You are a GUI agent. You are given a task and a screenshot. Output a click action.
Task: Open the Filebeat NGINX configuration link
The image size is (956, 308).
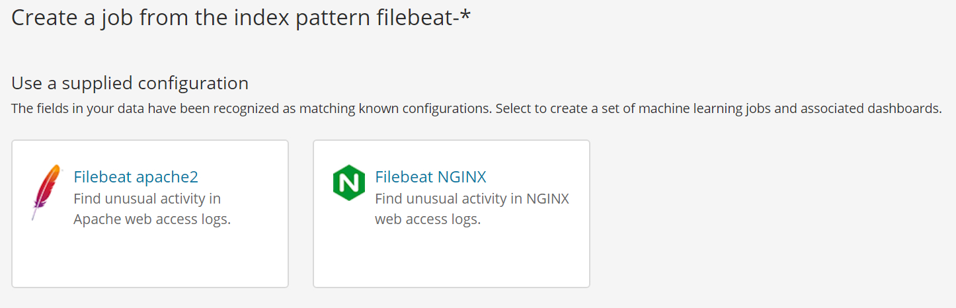coord(430,177)
